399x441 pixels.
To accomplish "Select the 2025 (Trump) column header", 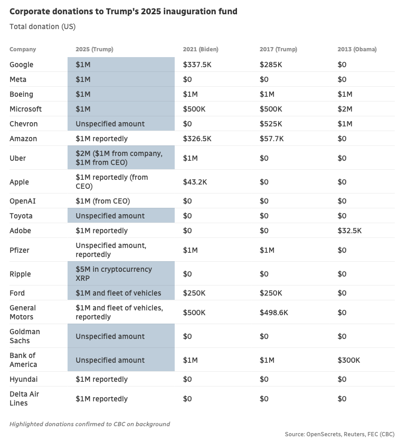I will (x=94, y=49).
